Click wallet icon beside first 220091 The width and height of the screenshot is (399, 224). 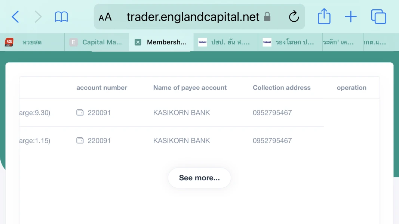pyautogui.click(x=80, y=112)
